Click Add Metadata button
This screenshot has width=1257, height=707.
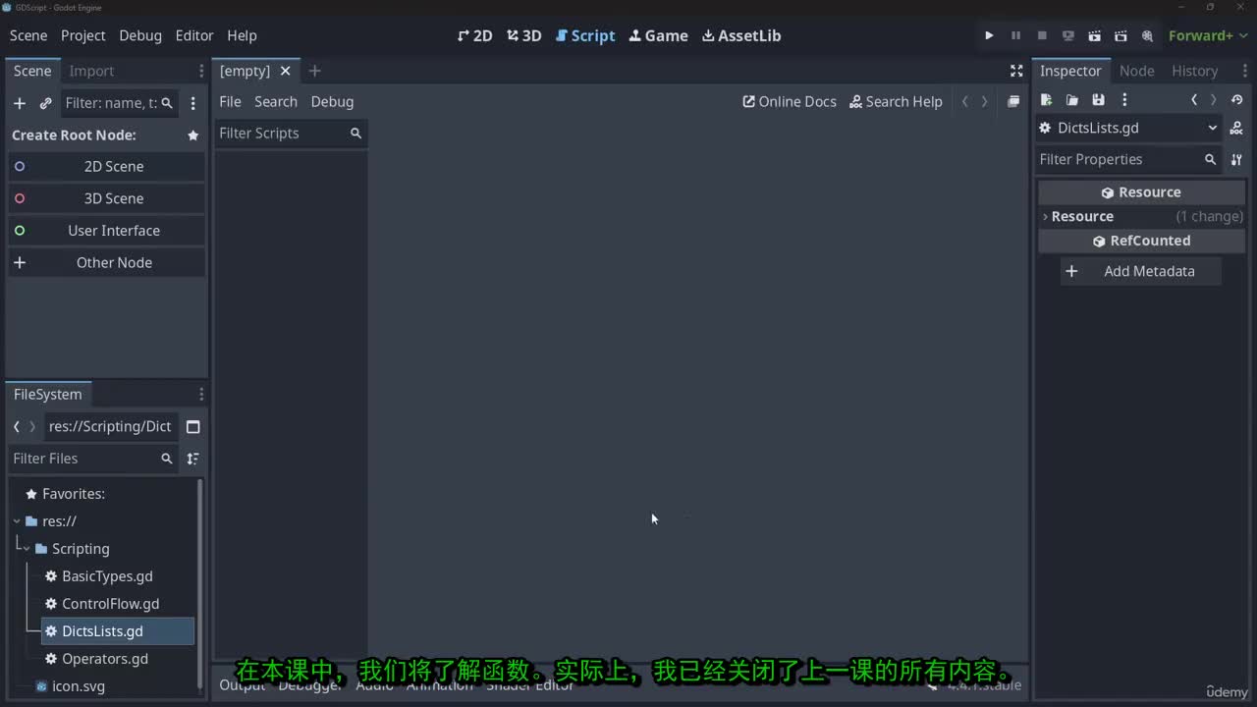(x=1141, y=272)
